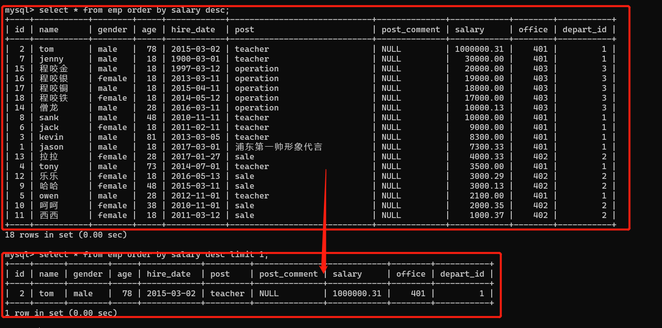
Task: Click hire date '2010-11-11'
Action: click(x=196, y=117)
